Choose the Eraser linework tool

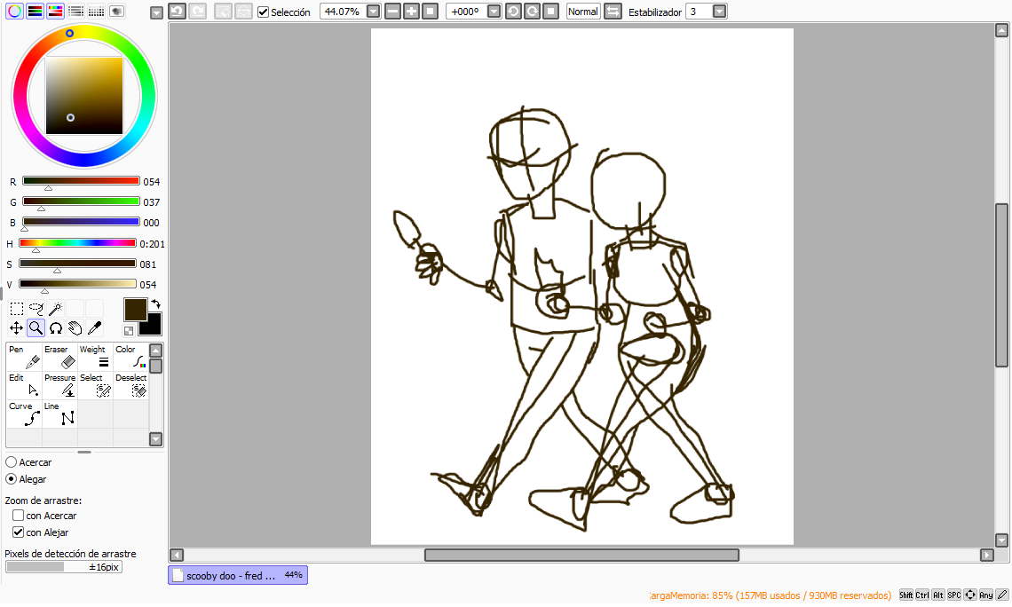coord(60,357)
